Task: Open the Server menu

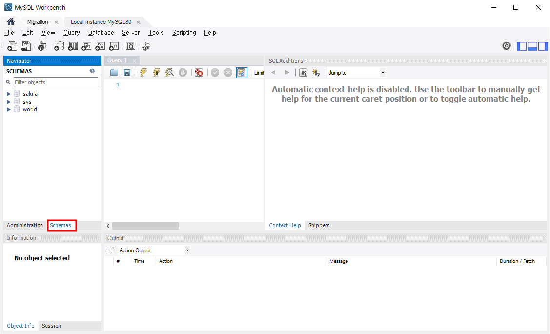Action: tap(131, 33)
